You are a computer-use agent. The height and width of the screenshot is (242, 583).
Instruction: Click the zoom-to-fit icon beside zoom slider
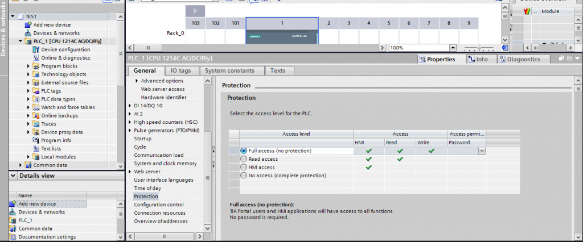click(x=504, y=48)
